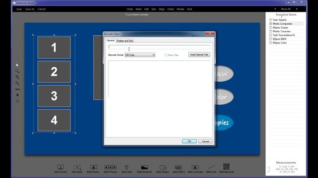Open the Barcode Format QR Code dropdown
This screenshot has height=178, width=318.
click(x=140, y=55)
